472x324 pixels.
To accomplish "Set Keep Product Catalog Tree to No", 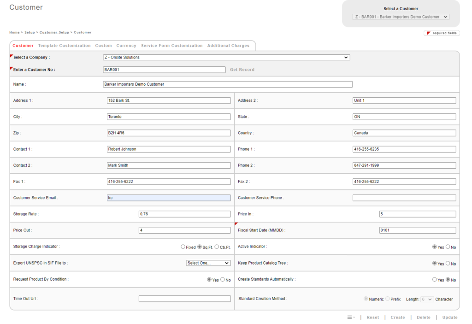I will pos(448,263).
